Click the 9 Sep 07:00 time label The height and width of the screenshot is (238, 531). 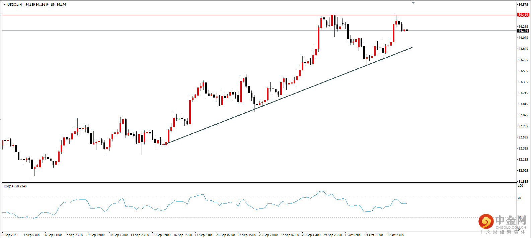pyautogui.click(x=96, y=235)
